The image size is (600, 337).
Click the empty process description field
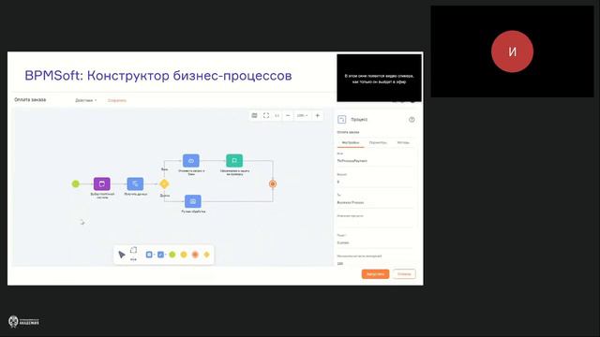[375, 223]
